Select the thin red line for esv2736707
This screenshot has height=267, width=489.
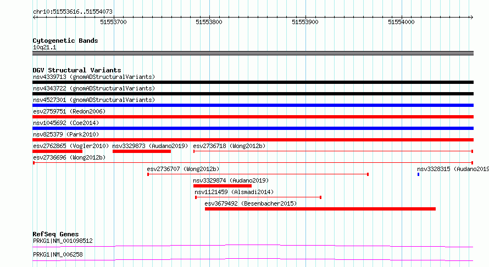pyautogui.click(x=258, y=174)
